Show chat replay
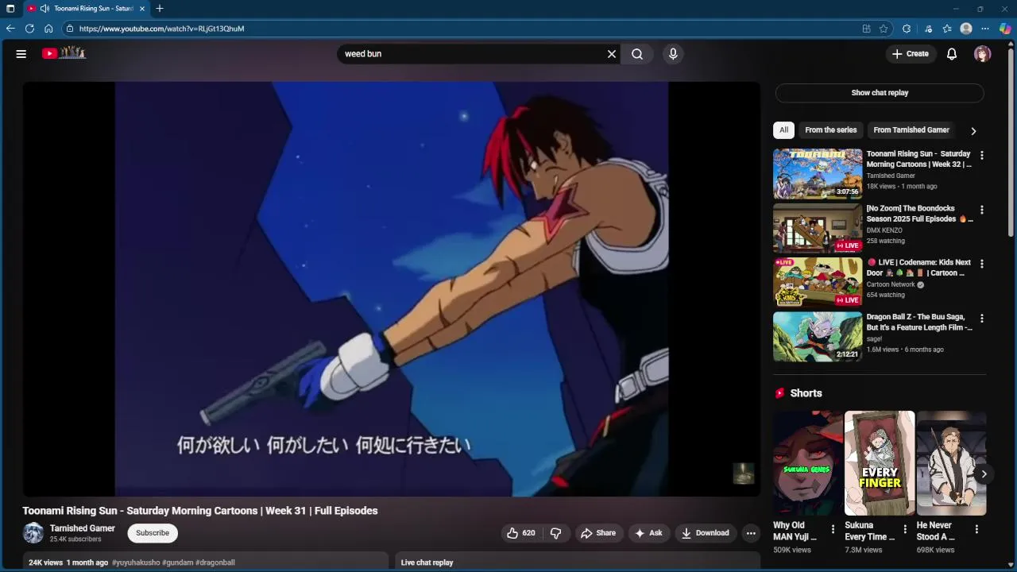The height and width of the screenshot is (572, 1017). coord(880,93)
